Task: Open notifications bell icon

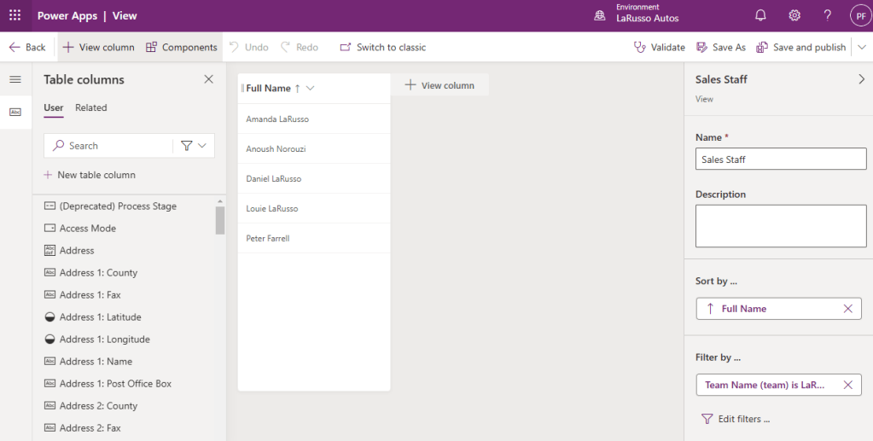Action: 760,15
